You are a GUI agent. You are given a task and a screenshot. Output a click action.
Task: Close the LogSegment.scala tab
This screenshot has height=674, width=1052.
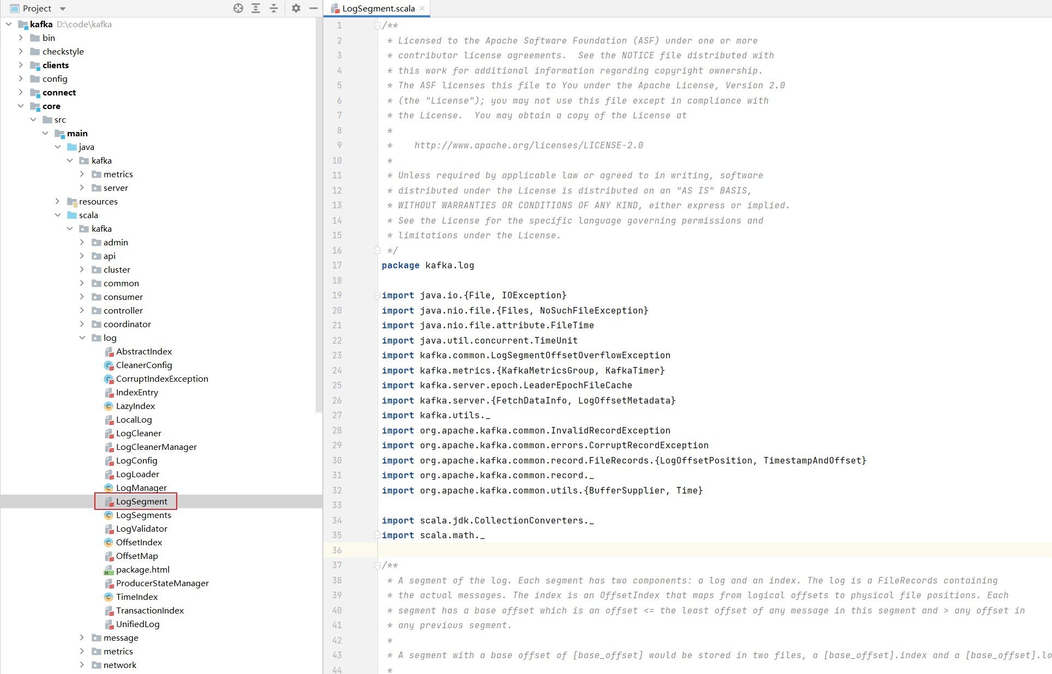click(x=422, y=8)
